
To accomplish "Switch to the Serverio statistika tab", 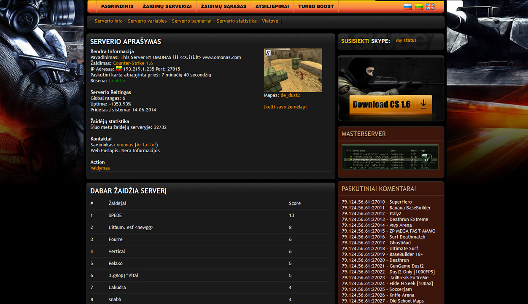I will [237, 21].
